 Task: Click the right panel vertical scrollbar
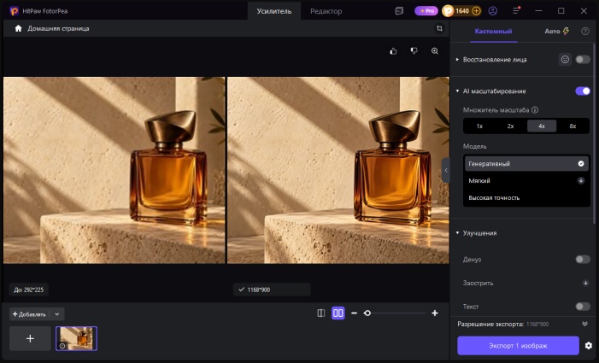(594, 133)
